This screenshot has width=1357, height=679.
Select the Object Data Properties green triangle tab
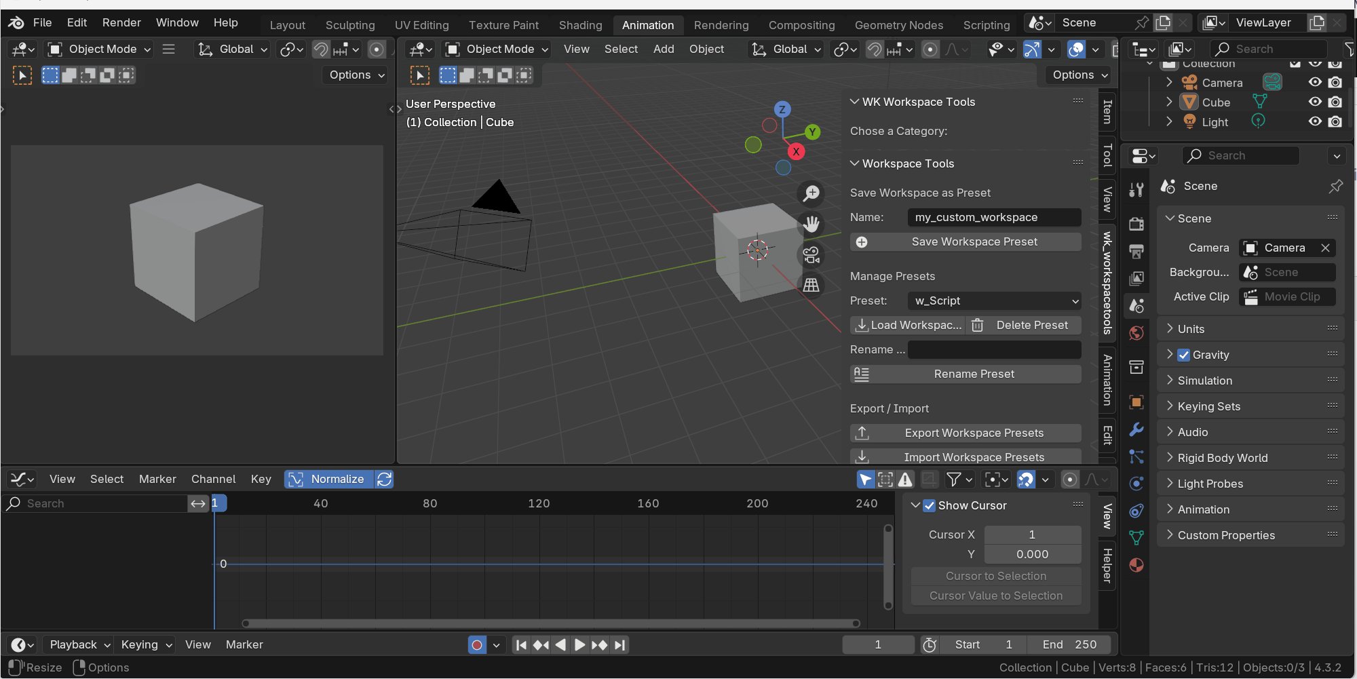[1136, 538]
